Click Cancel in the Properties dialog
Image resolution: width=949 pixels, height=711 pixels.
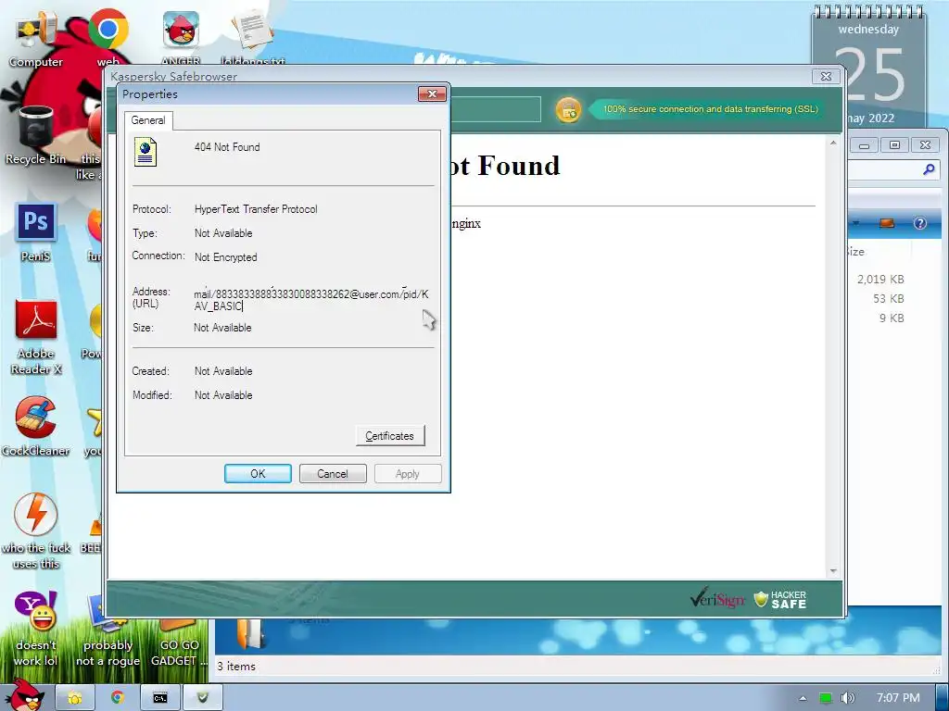pyautogui.click(x=333, y=473)
